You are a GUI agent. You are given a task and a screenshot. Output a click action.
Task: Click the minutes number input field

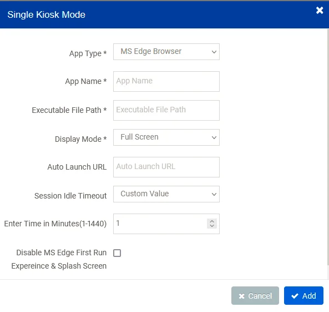pos(166,224)
